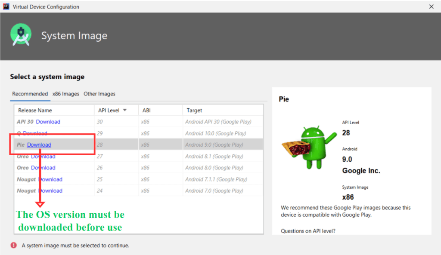Download the Nougat API 24 image
This screenshot has width=441, height=255.
coord(50,190)
